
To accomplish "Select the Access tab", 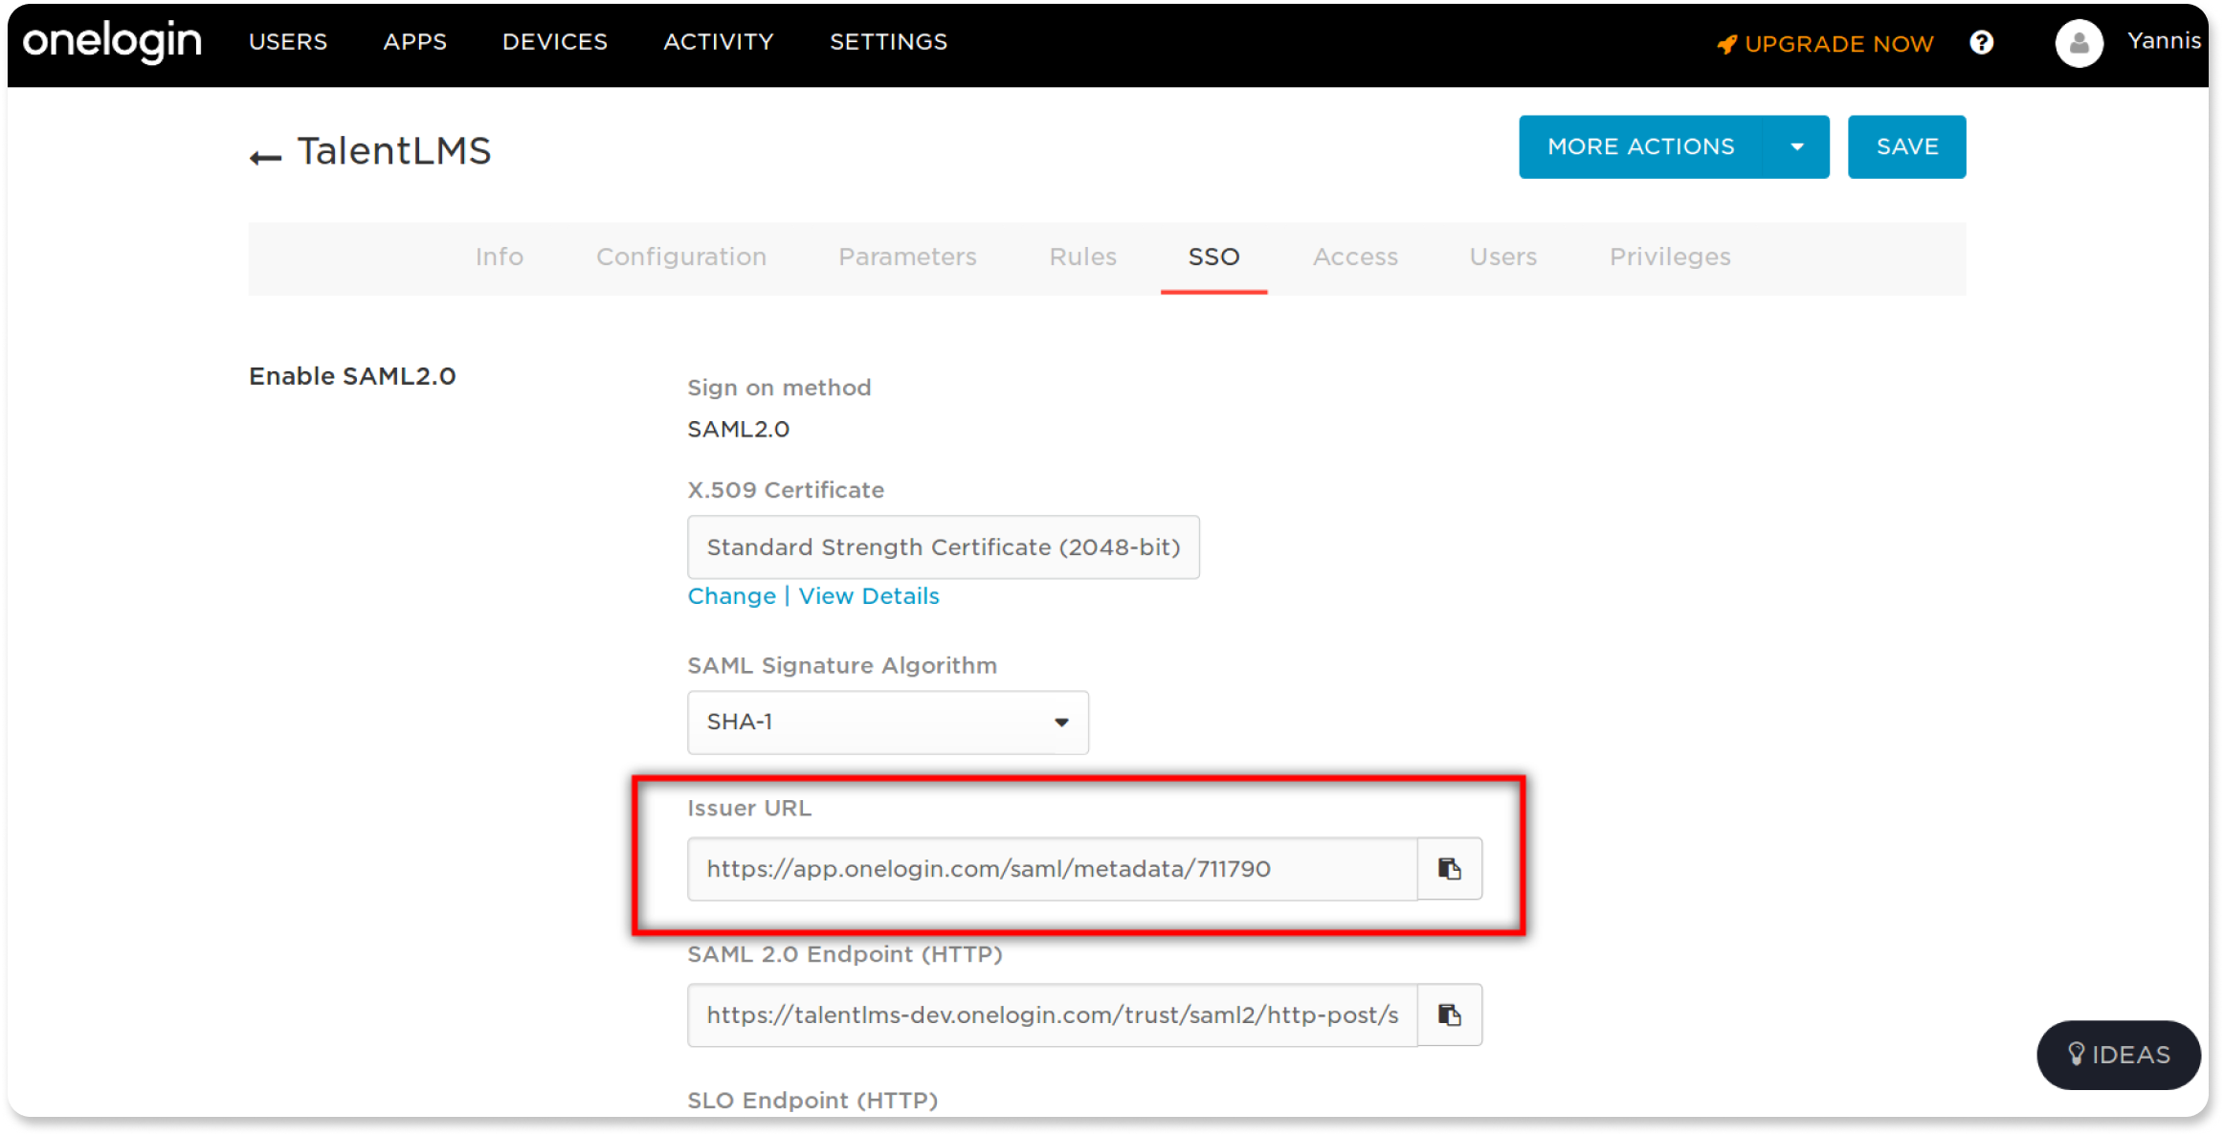I will pyautogui.click(x=1355, y=256).
